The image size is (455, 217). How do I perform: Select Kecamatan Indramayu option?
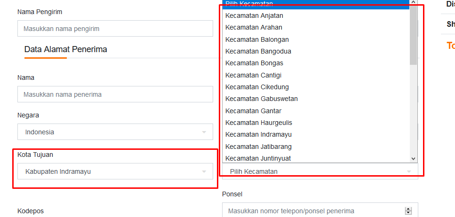point(258,134)
